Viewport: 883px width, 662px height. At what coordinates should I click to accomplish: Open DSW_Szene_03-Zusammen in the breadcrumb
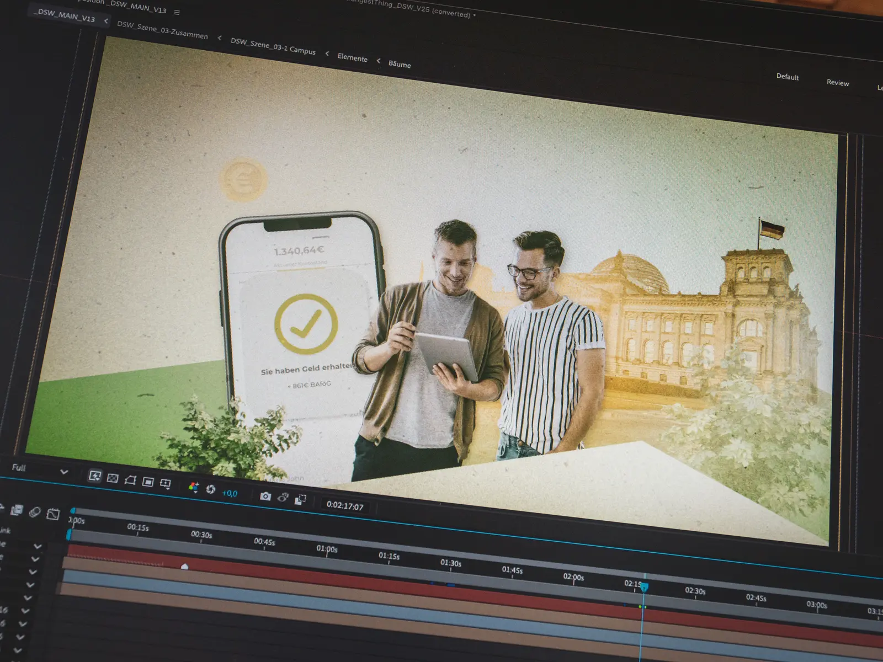click(x=162, y=30)
